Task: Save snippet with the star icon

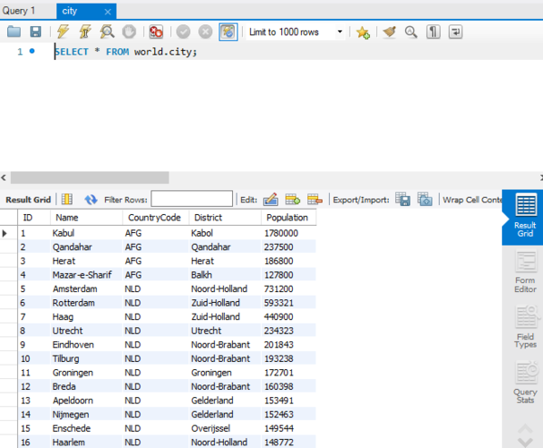Action: 363,32
